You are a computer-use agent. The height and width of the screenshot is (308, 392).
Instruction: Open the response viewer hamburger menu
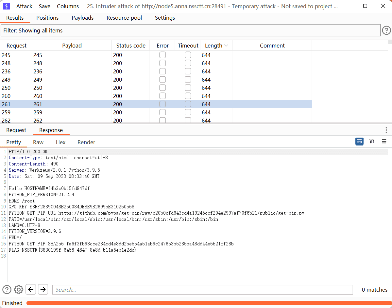(384, 142)
